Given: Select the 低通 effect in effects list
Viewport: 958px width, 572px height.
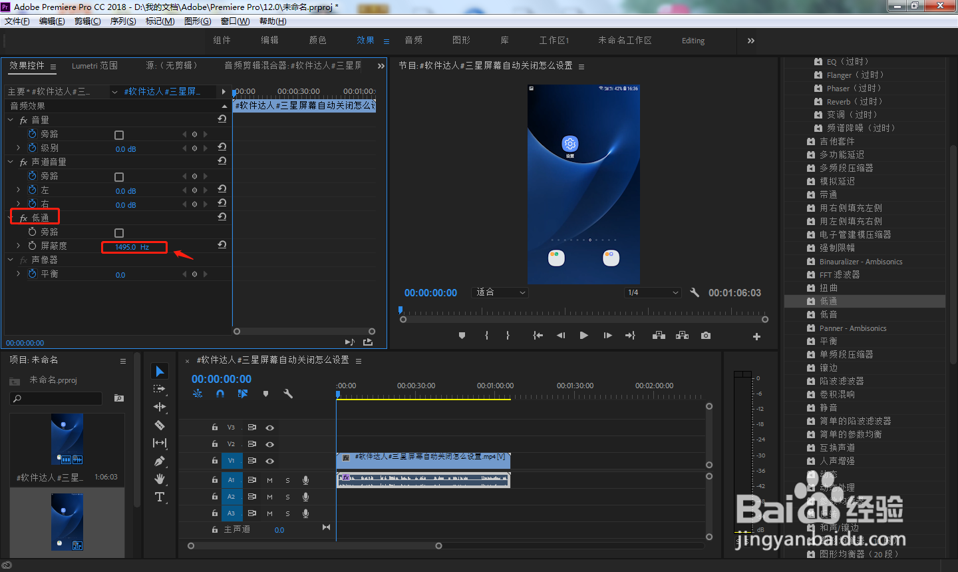Looking at the screenshot, I should point(865,301).
